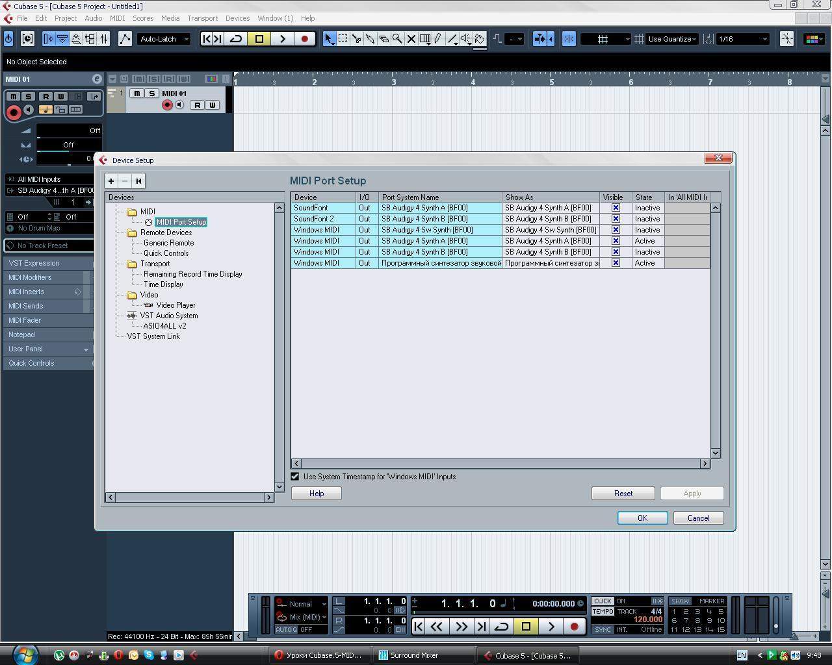The height and width of the screenshot is (665, 832).
Task: Select the Draw pencil tool
Action: [439, 39]
